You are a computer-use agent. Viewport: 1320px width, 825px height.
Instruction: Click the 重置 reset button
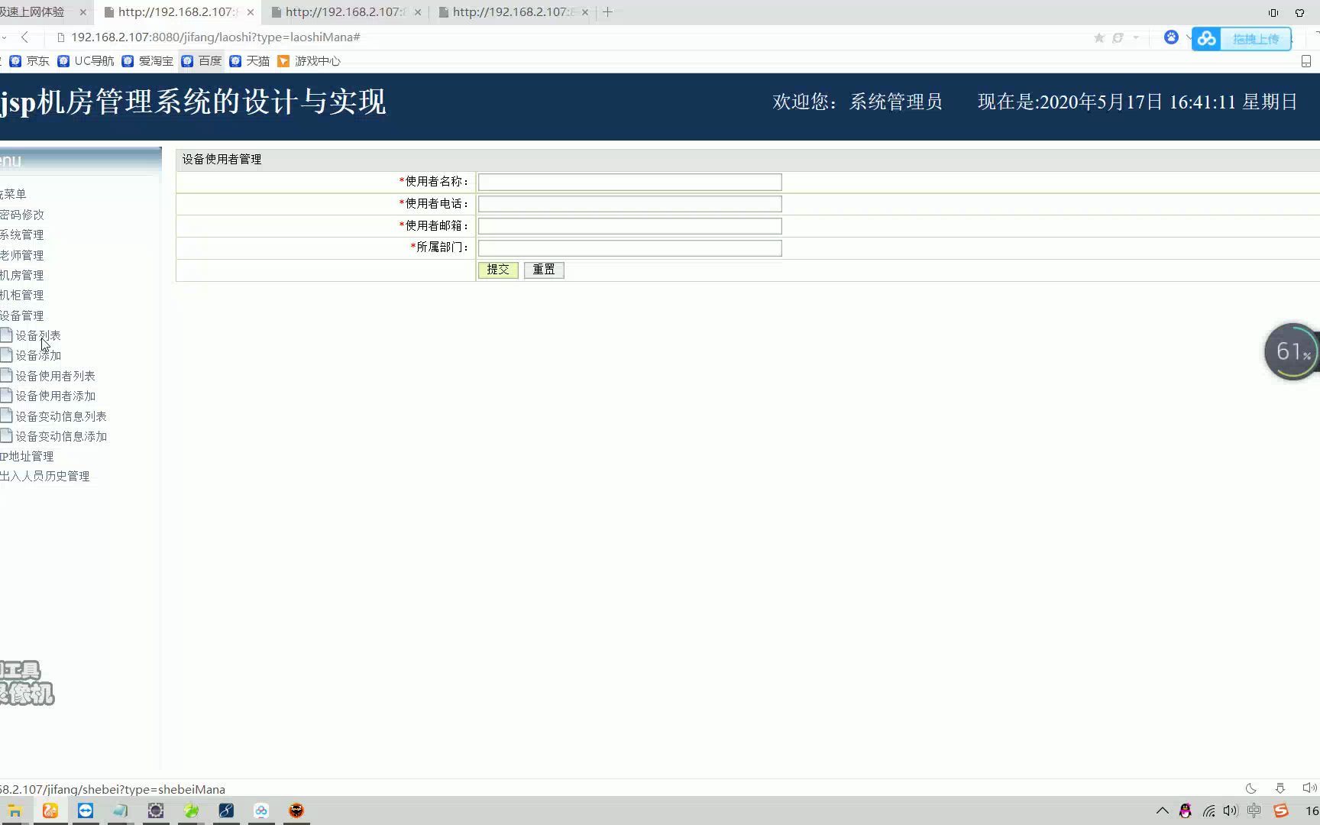[543, 269]
